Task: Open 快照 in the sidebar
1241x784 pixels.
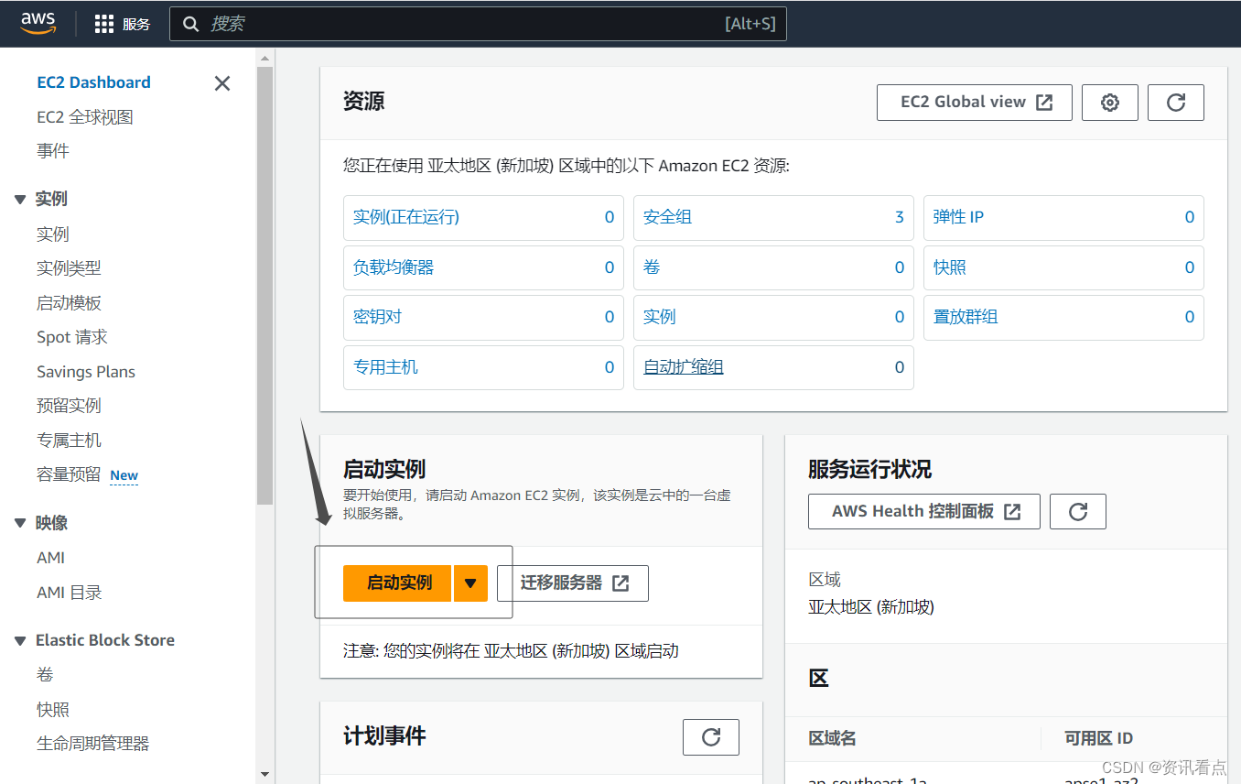Action: (53, 710)
